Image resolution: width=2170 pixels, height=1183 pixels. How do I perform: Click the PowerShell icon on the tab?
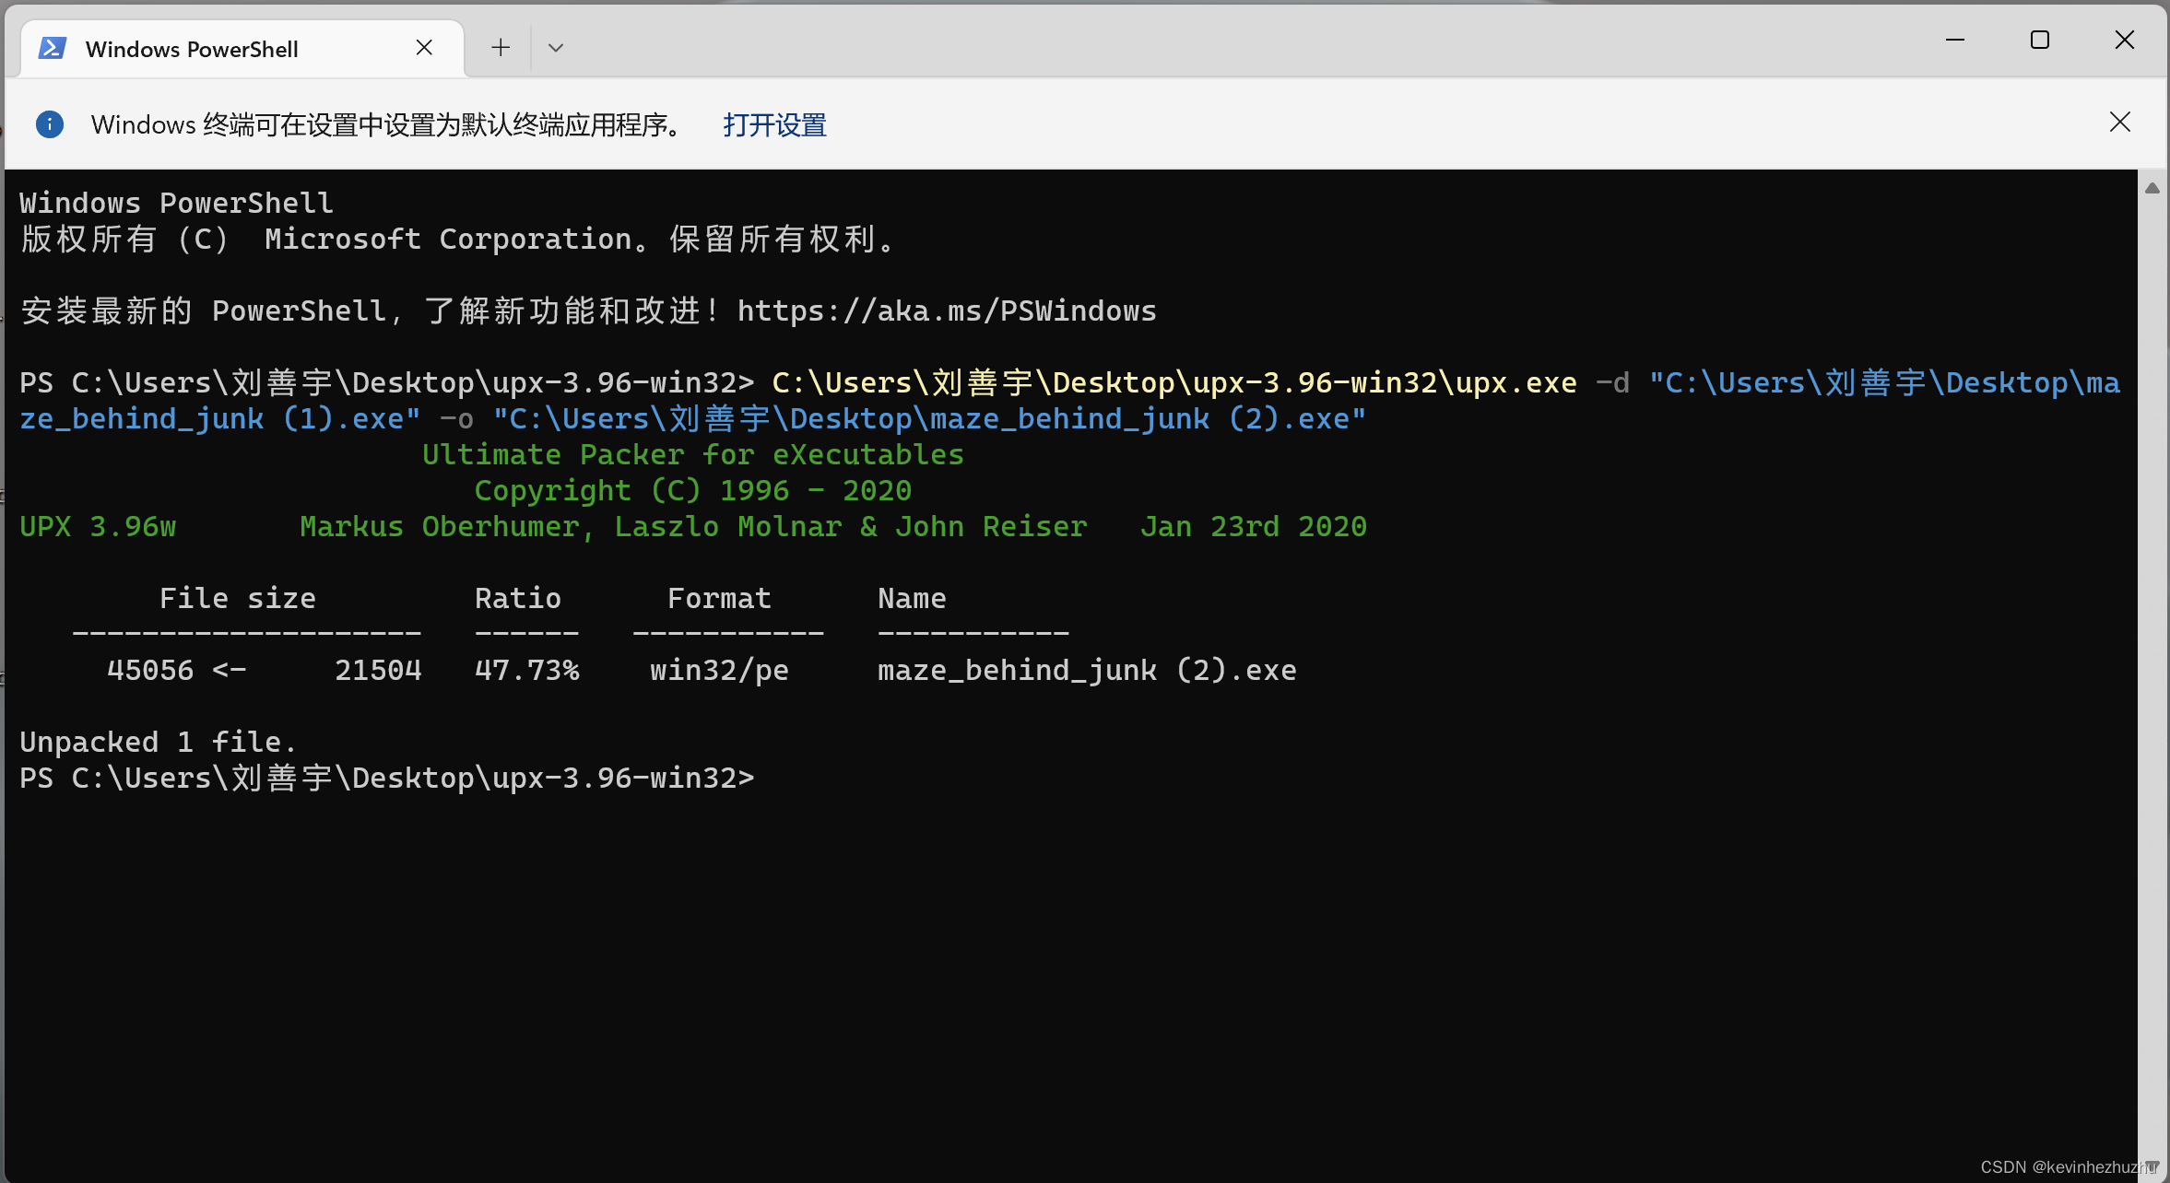click(53, 48)
